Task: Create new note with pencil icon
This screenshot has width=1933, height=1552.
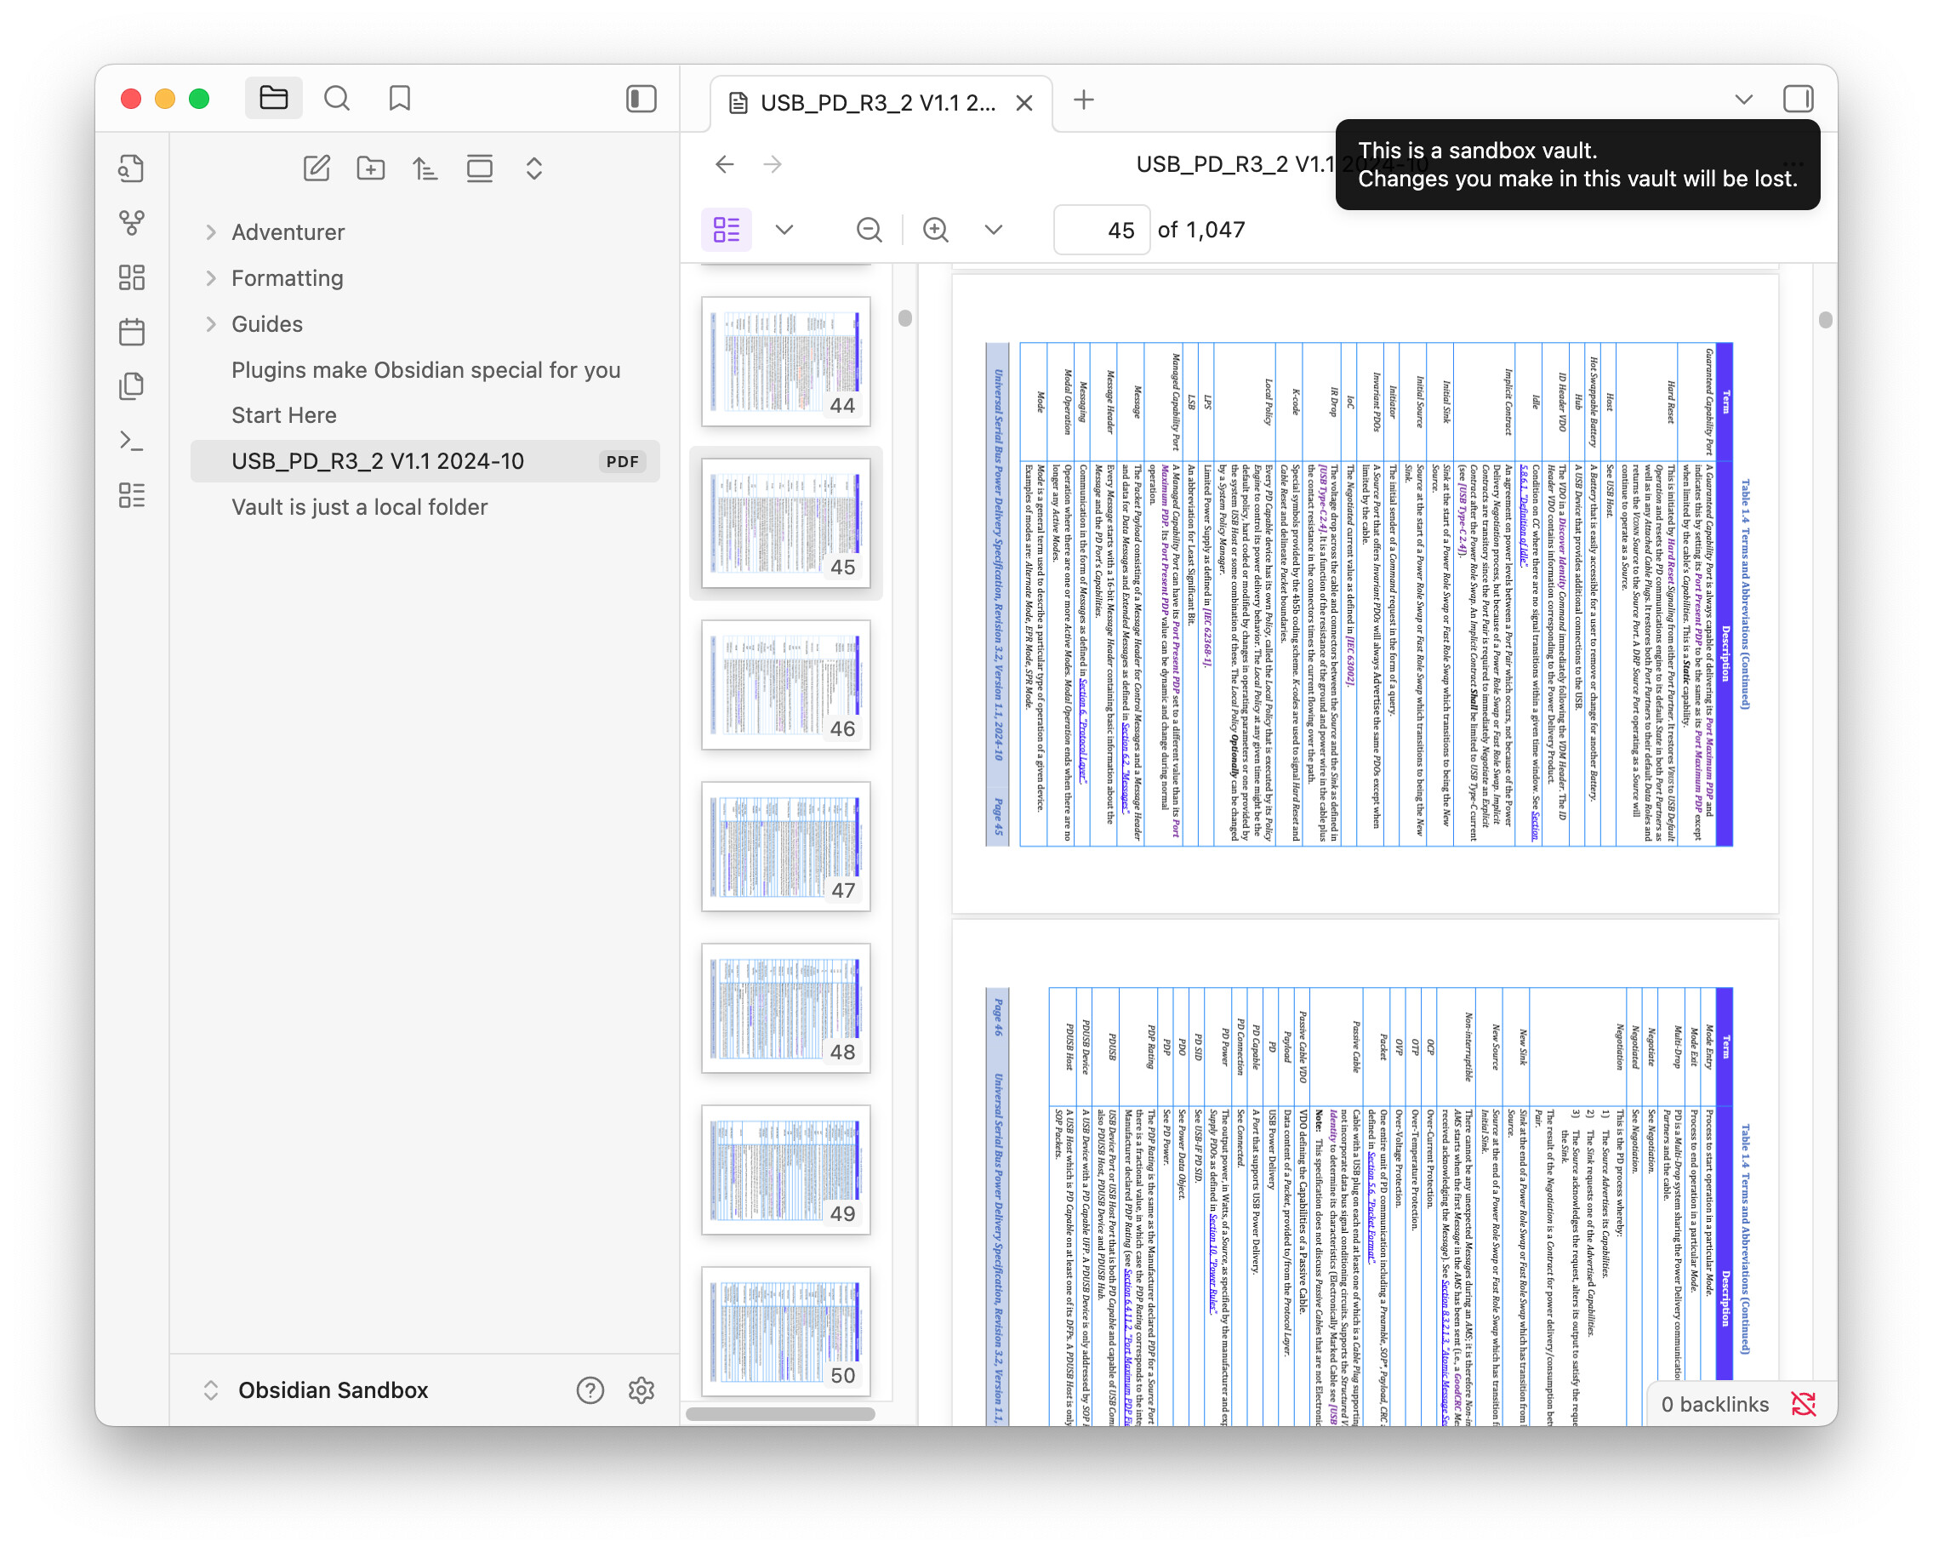Action: 316,168
